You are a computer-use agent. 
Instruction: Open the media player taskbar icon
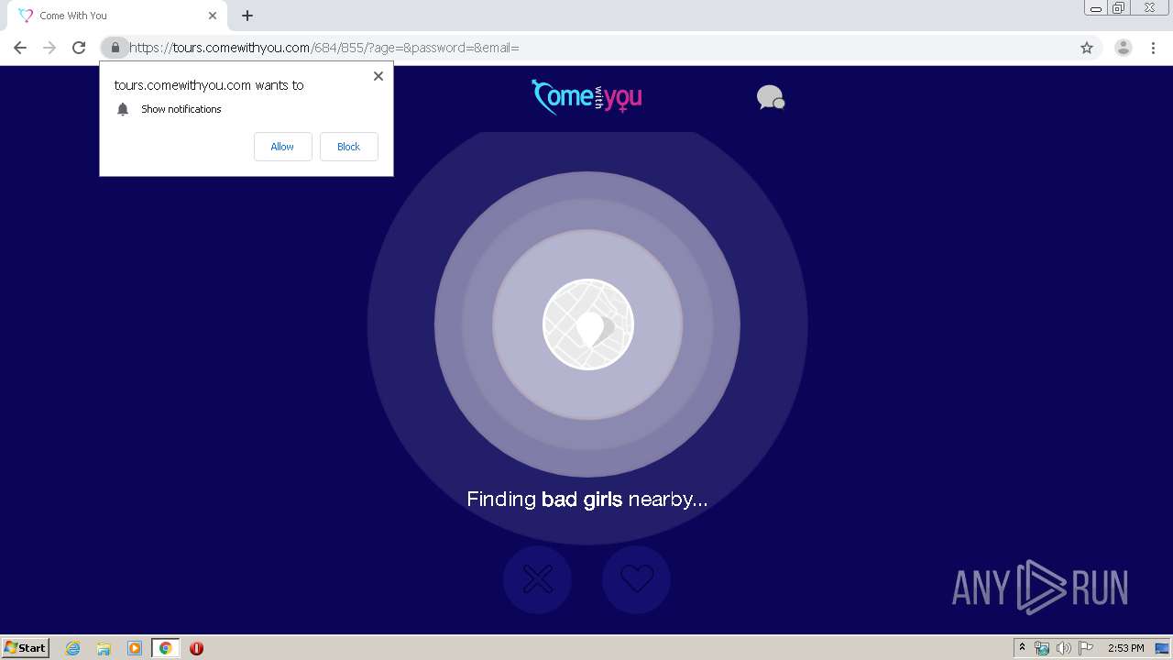pyautogui.click(x=135, y=648)
